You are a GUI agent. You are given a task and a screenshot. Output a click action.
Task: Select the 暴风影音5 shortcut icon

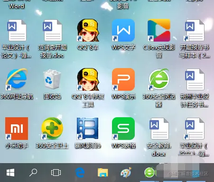[x=88, y=129]
